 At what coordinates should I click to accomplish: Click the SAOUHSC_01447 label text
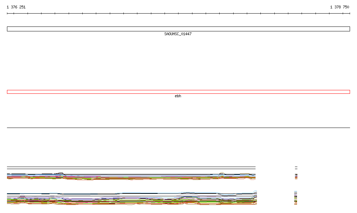click(178, 34)
